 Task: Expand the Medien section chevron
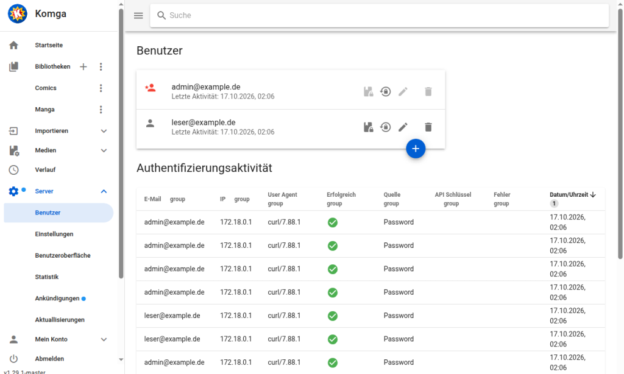[104, 151]
